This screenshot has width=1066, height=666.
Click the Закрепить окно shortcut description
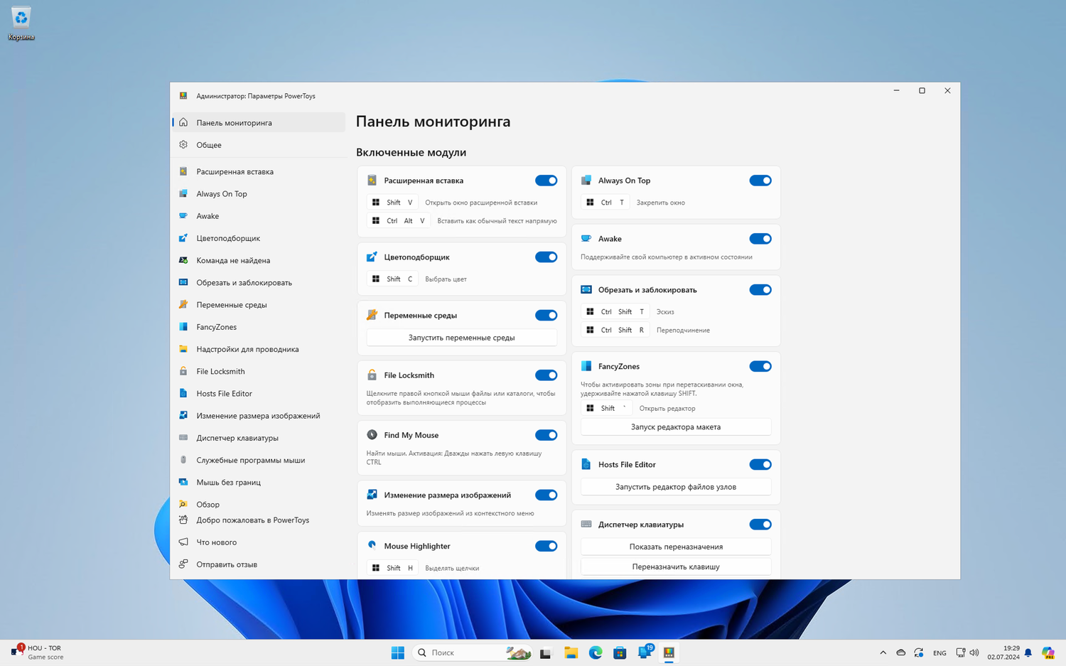[661, 203]
